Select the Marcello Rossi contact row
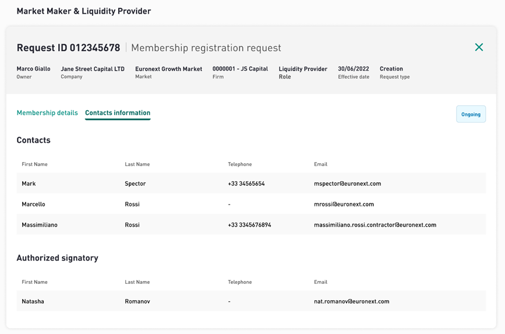This screenshot has height=334, width=505. [x=251, y=204]
